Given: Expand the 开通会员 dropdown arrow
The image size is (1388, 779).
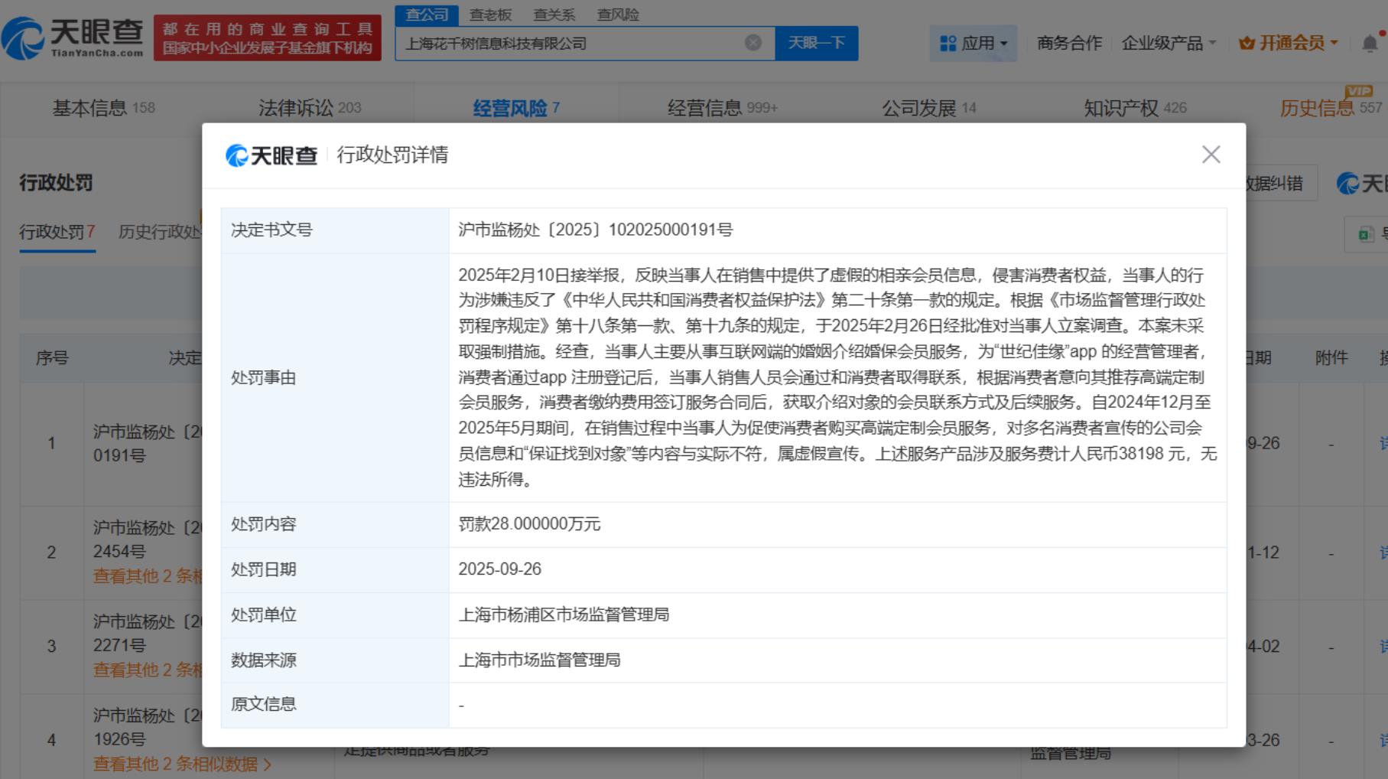Looking at the screenshot, I should (1334, 44).
